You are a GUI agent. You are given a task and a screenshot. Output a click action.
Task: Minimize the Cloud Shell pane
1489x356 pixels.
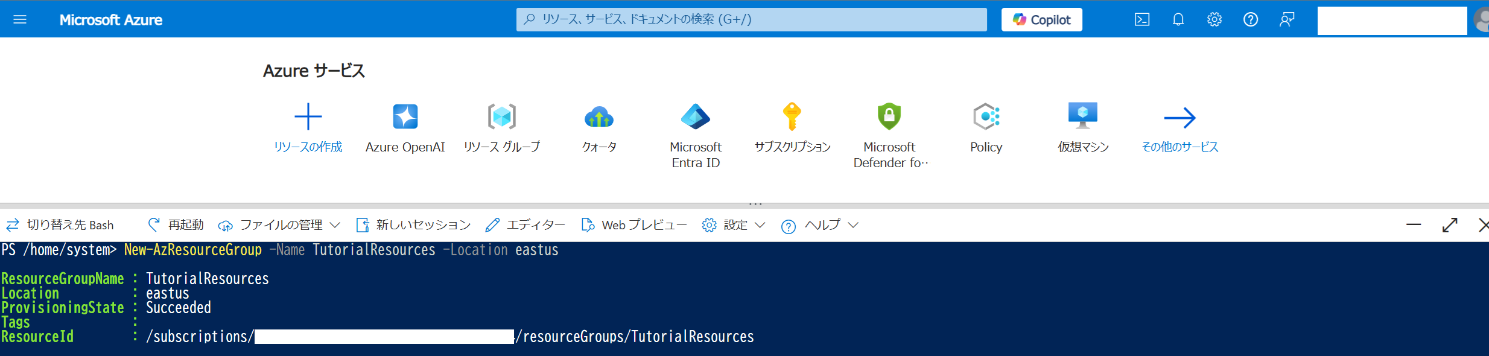(x=1414, y=224)
